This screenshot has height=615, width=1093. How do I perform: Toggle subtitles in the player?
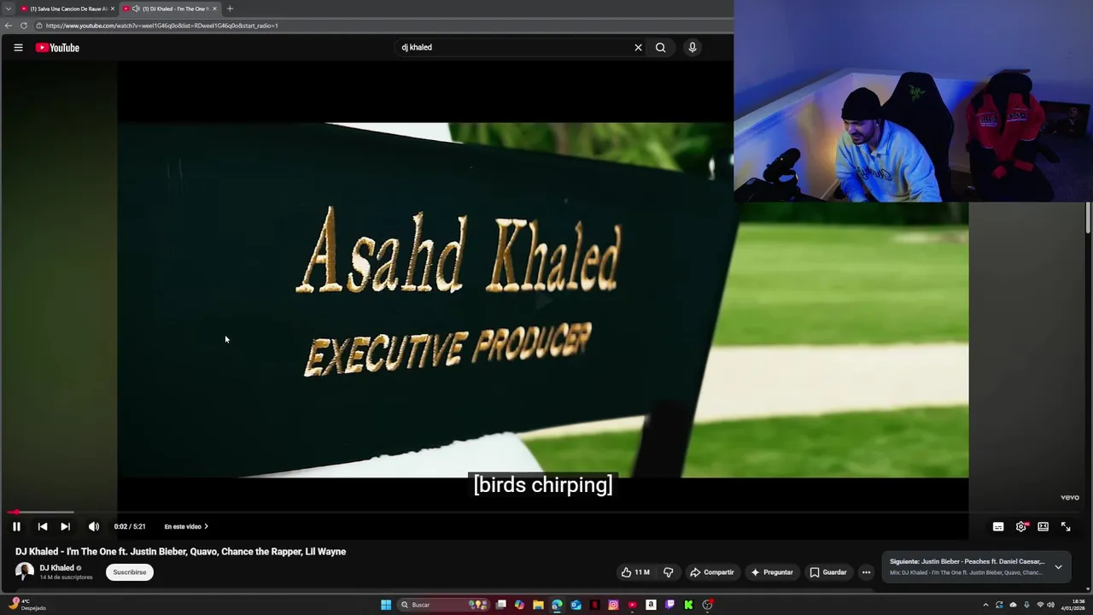point(998,527)
